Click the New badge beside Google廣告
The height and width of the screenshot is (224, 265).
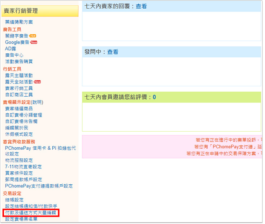click(x=34, y=43)
